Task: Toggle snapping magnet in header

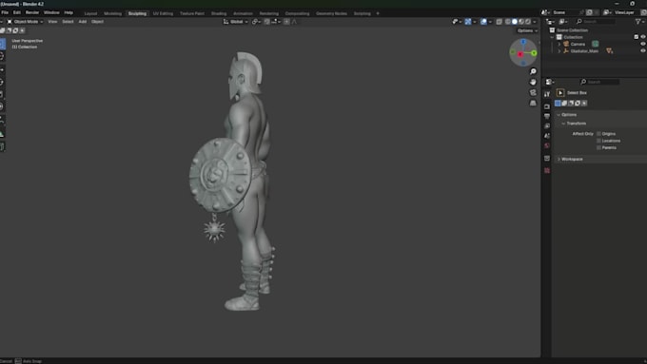Action: 267,22
